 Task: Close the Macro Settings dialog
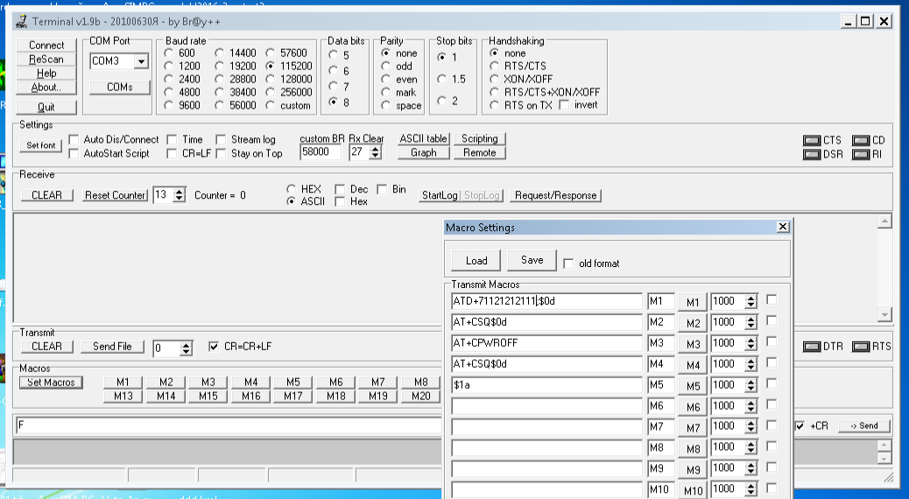tap(783, 228)
